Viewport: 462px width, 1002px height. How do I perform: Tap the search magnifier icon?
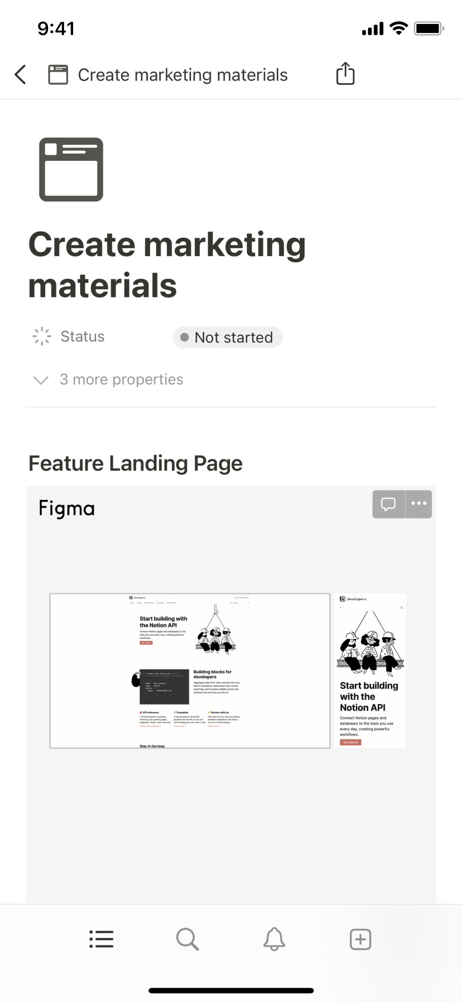(188, 939)
